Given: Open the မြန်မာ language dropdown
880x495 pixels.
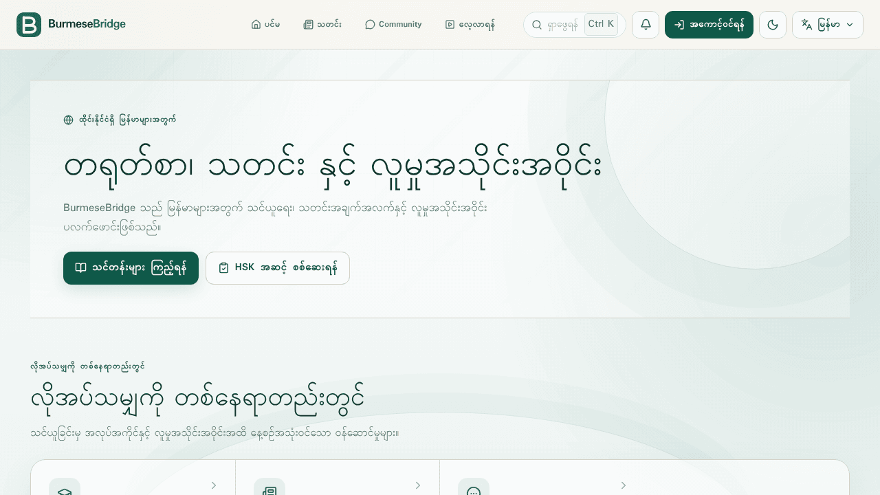Looking at the screenshot, I should (828, 25).
